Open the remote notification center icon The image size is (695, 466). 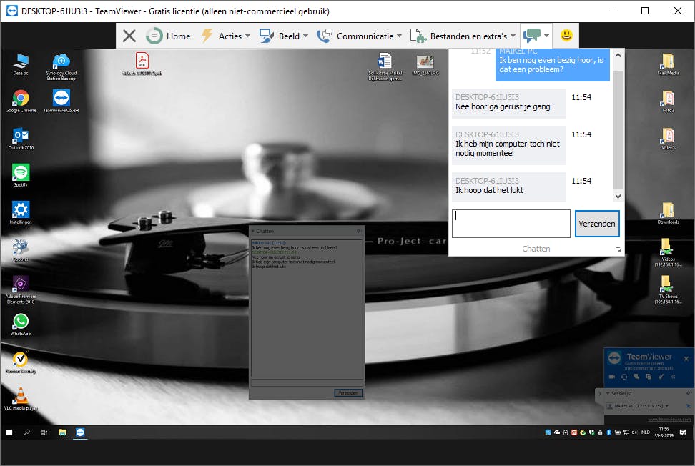coord(683,432)
